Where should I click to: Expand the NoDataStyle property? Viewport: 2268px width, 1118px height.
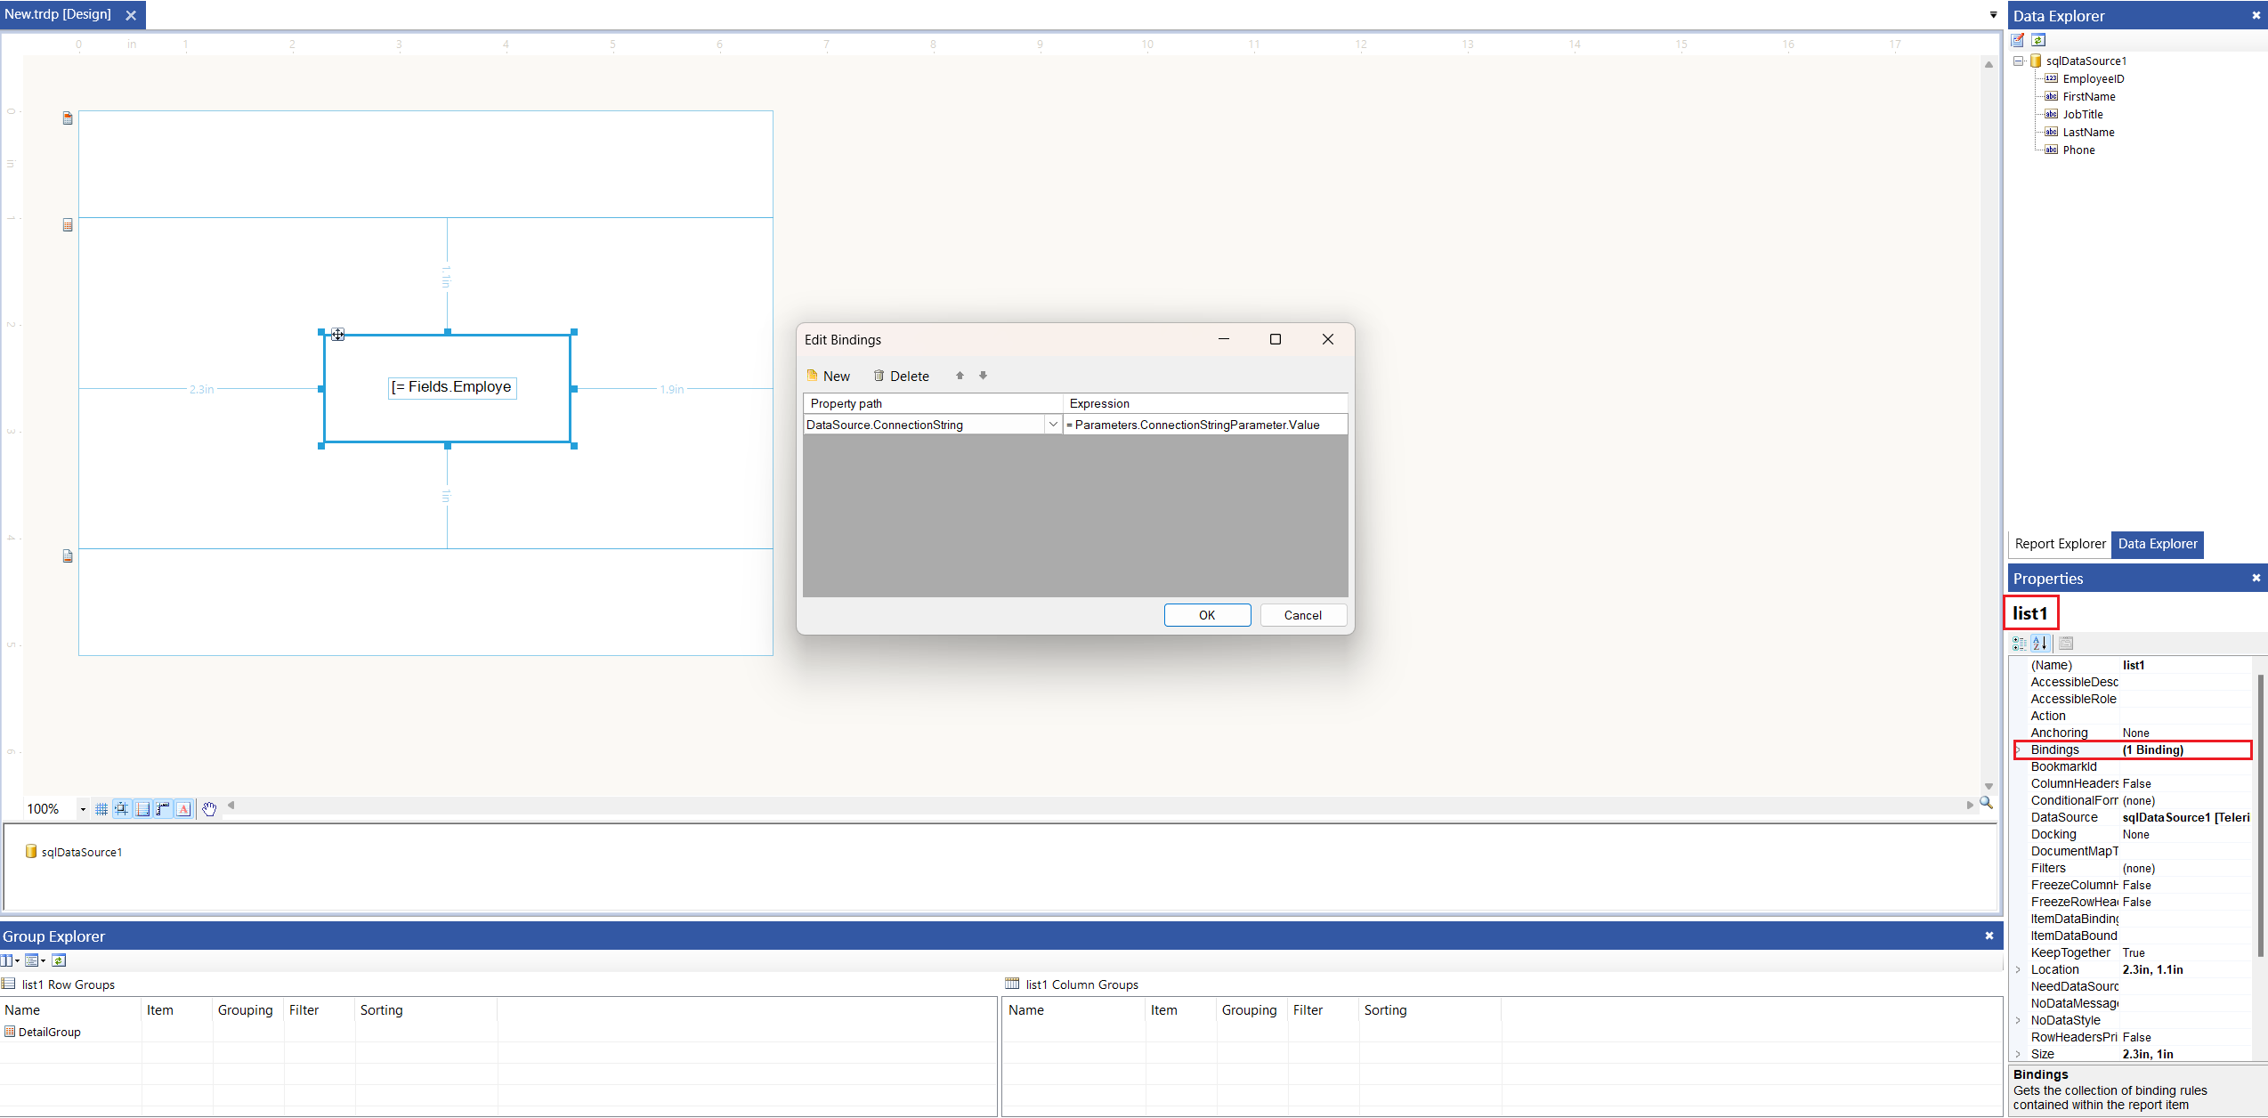2018,1020
